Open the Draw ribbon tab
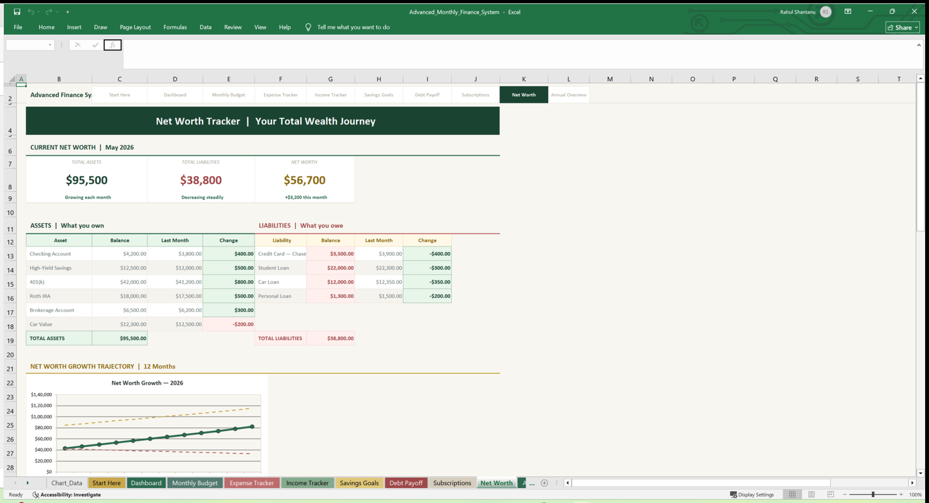The height and width of the screenshot is (503, 929). point(100,27)
